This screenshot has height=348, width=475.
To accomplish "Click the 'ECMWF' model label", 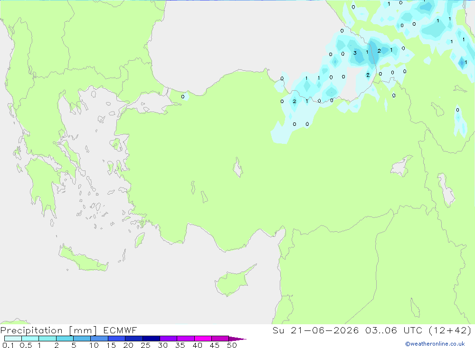I will click(x=120, y=330).
